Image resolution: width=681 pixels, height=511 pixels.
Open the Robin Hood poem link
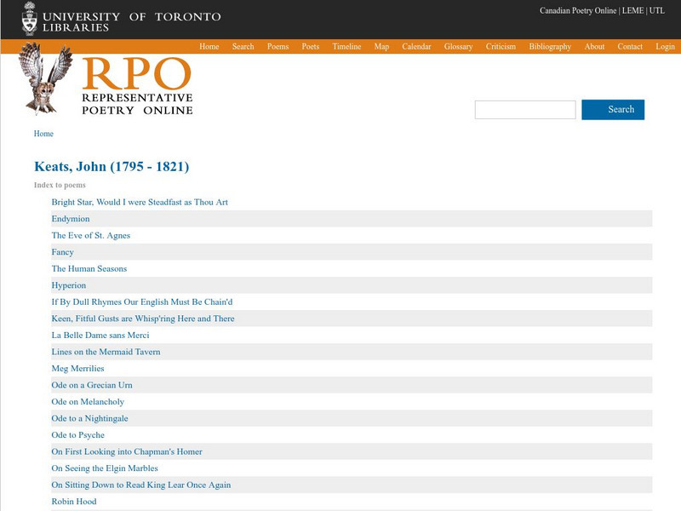pyautogui.click(x=74, y=502)
